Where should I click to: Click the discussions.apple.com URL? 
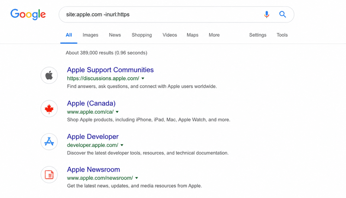coord(103,79)
